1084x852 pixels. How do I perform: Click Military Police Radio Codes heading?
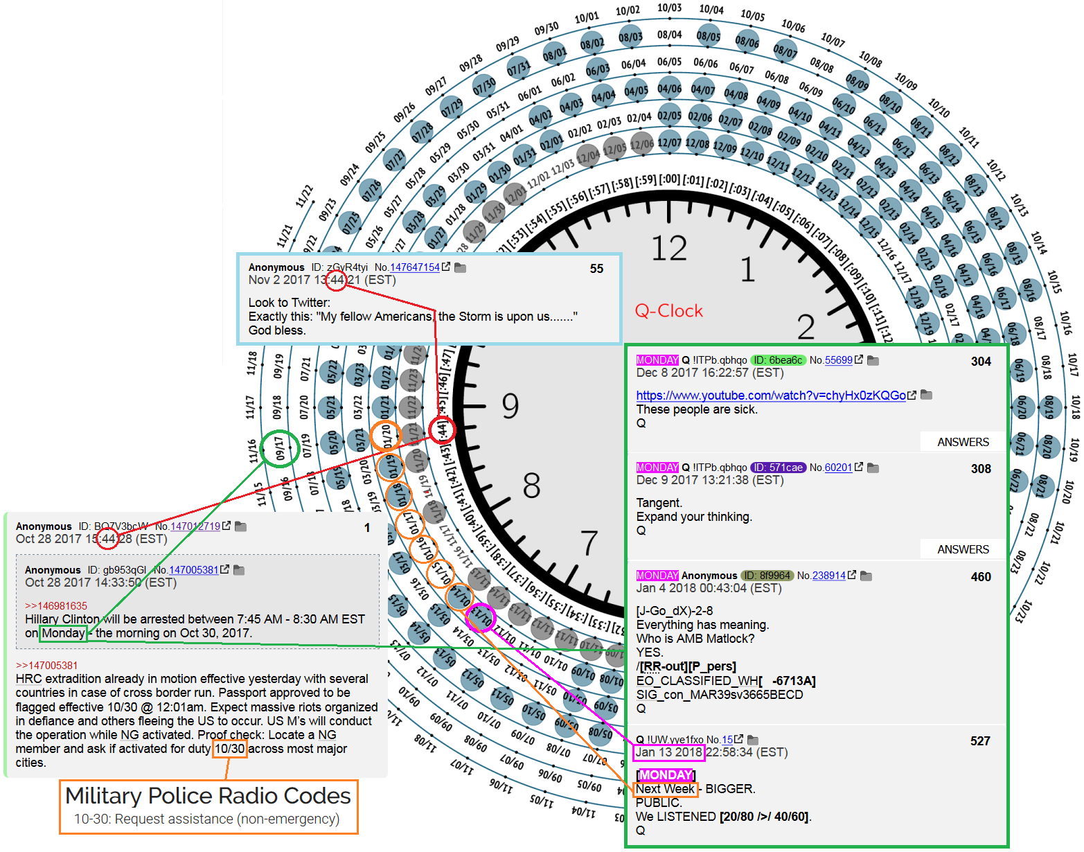(208, 796)
